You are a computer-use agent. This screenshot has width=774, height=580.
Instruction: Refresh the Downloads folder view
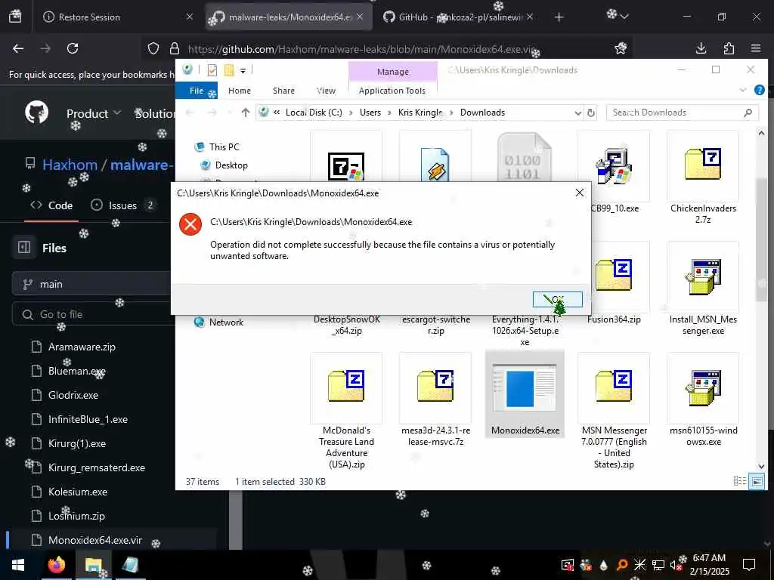point(591,113)
